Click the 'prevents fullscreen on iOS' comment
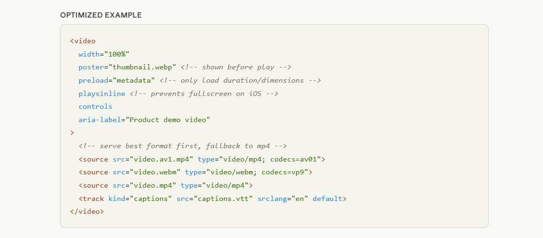The image size is (543, 238). point(204,94)
